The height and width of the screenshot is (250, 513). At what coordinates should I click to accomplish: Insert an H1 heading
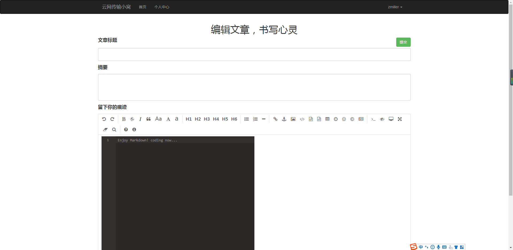tap(189, 119)
